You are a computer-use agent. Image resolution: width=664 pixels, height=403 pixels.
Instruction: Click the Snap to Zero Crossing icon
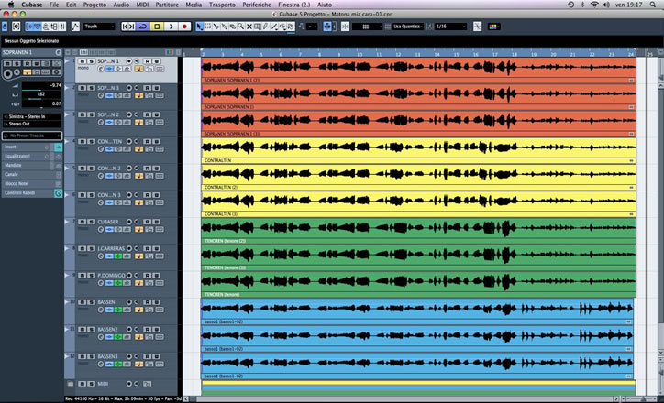click(477, 27)
